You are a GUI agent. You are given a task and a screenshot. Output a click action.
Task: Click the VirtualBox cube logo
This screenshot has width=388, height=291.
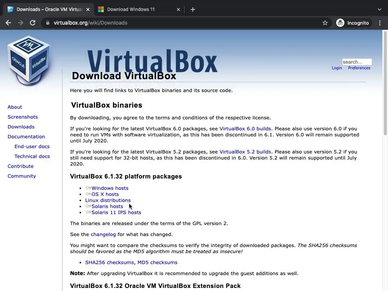28,61
